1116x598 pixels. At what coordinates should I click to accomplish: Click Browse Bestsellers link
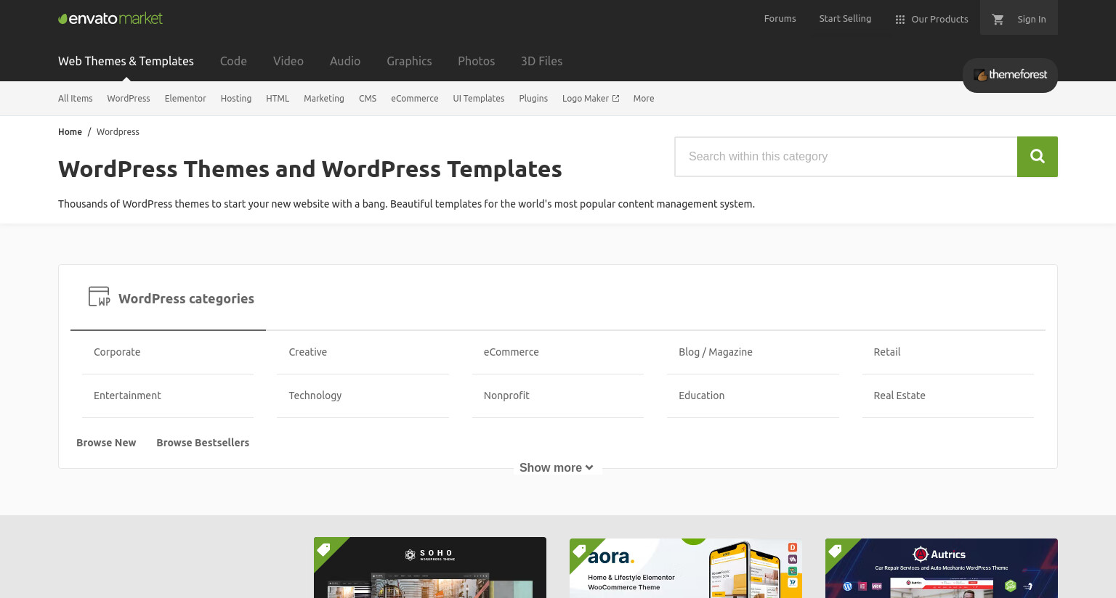tap(203, 443)
